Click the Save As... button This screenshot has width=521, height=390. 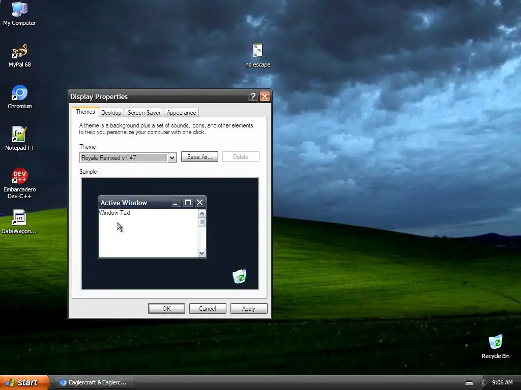[x=199, y=157]
